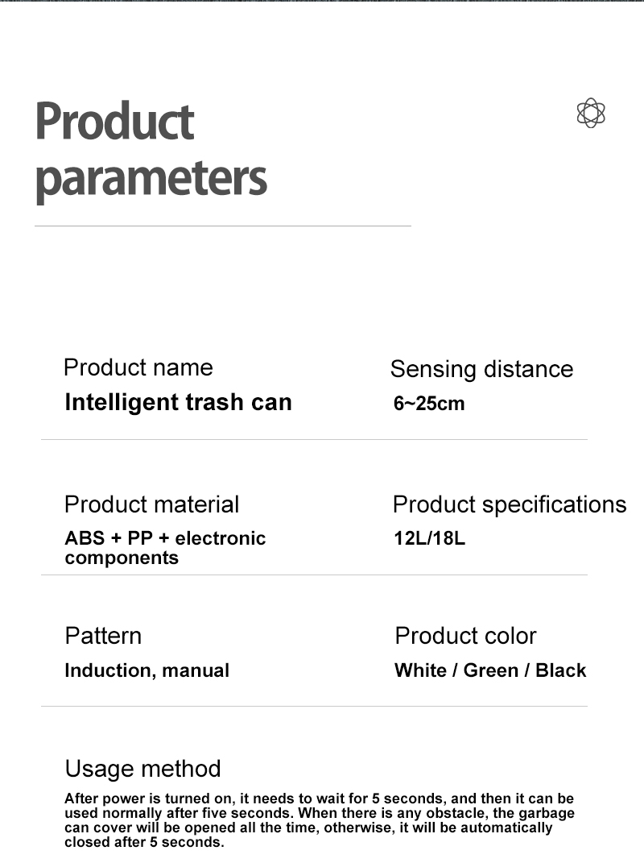The width and height of the screenshot is (644, 867).
Task: Click the 'Induction, manual' value
Action: click(x=147, y=670)
